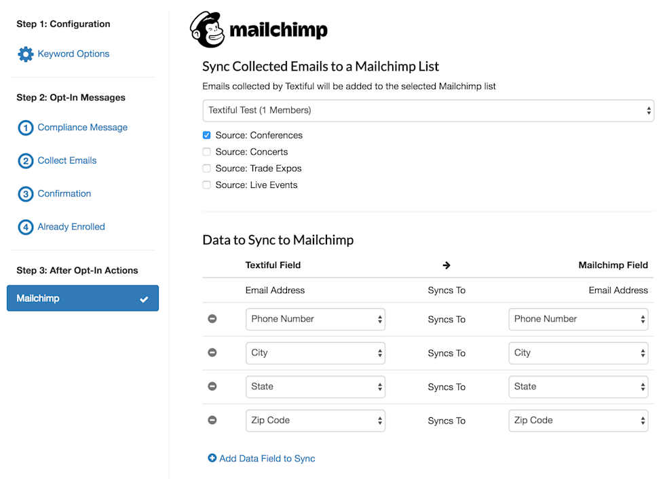The height and width of the screenshot is (479, 665).
Task: Enable the Source: Concerts checkbox
Action: point(207,152)
